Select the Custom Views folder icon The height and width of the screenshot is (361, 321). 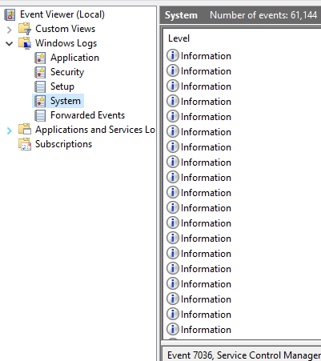(x=25, y=29)
